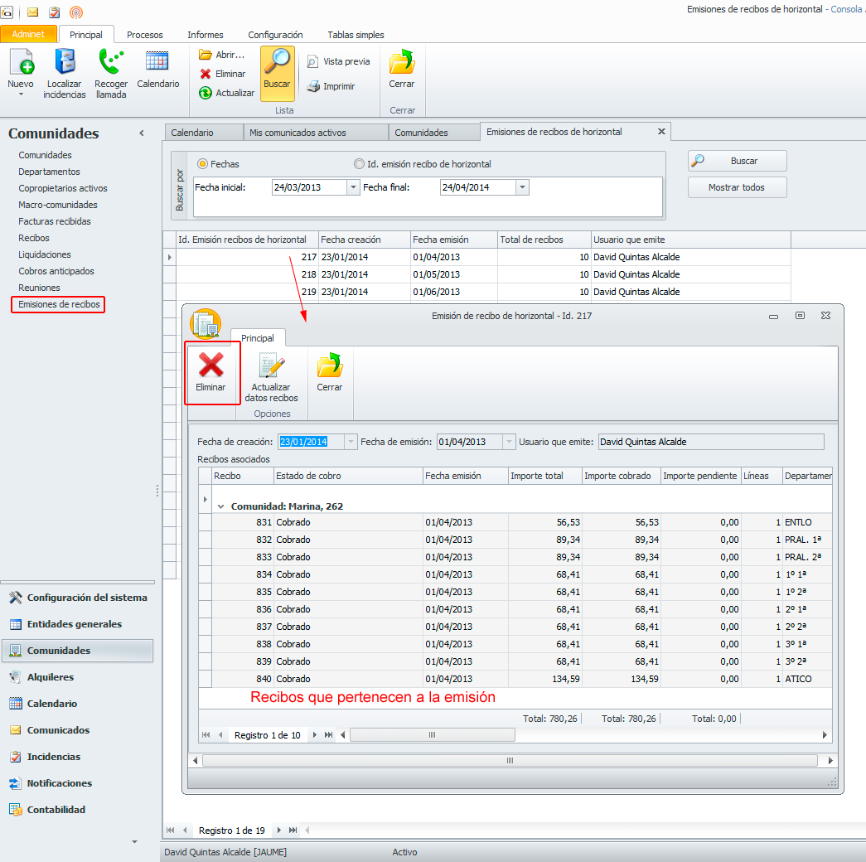Click the Mostrar todos button
The image size is (866, 862).
[736, 187]
